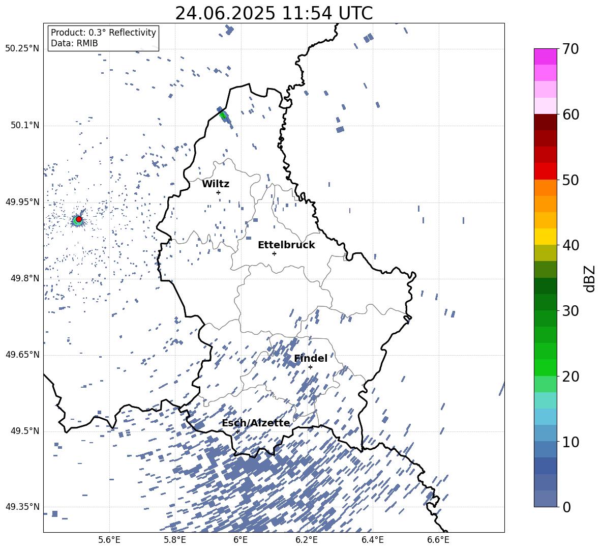Click the yellow colorbar segment above 40
Viewport: 602px width, 550px height.
point(545,237)
